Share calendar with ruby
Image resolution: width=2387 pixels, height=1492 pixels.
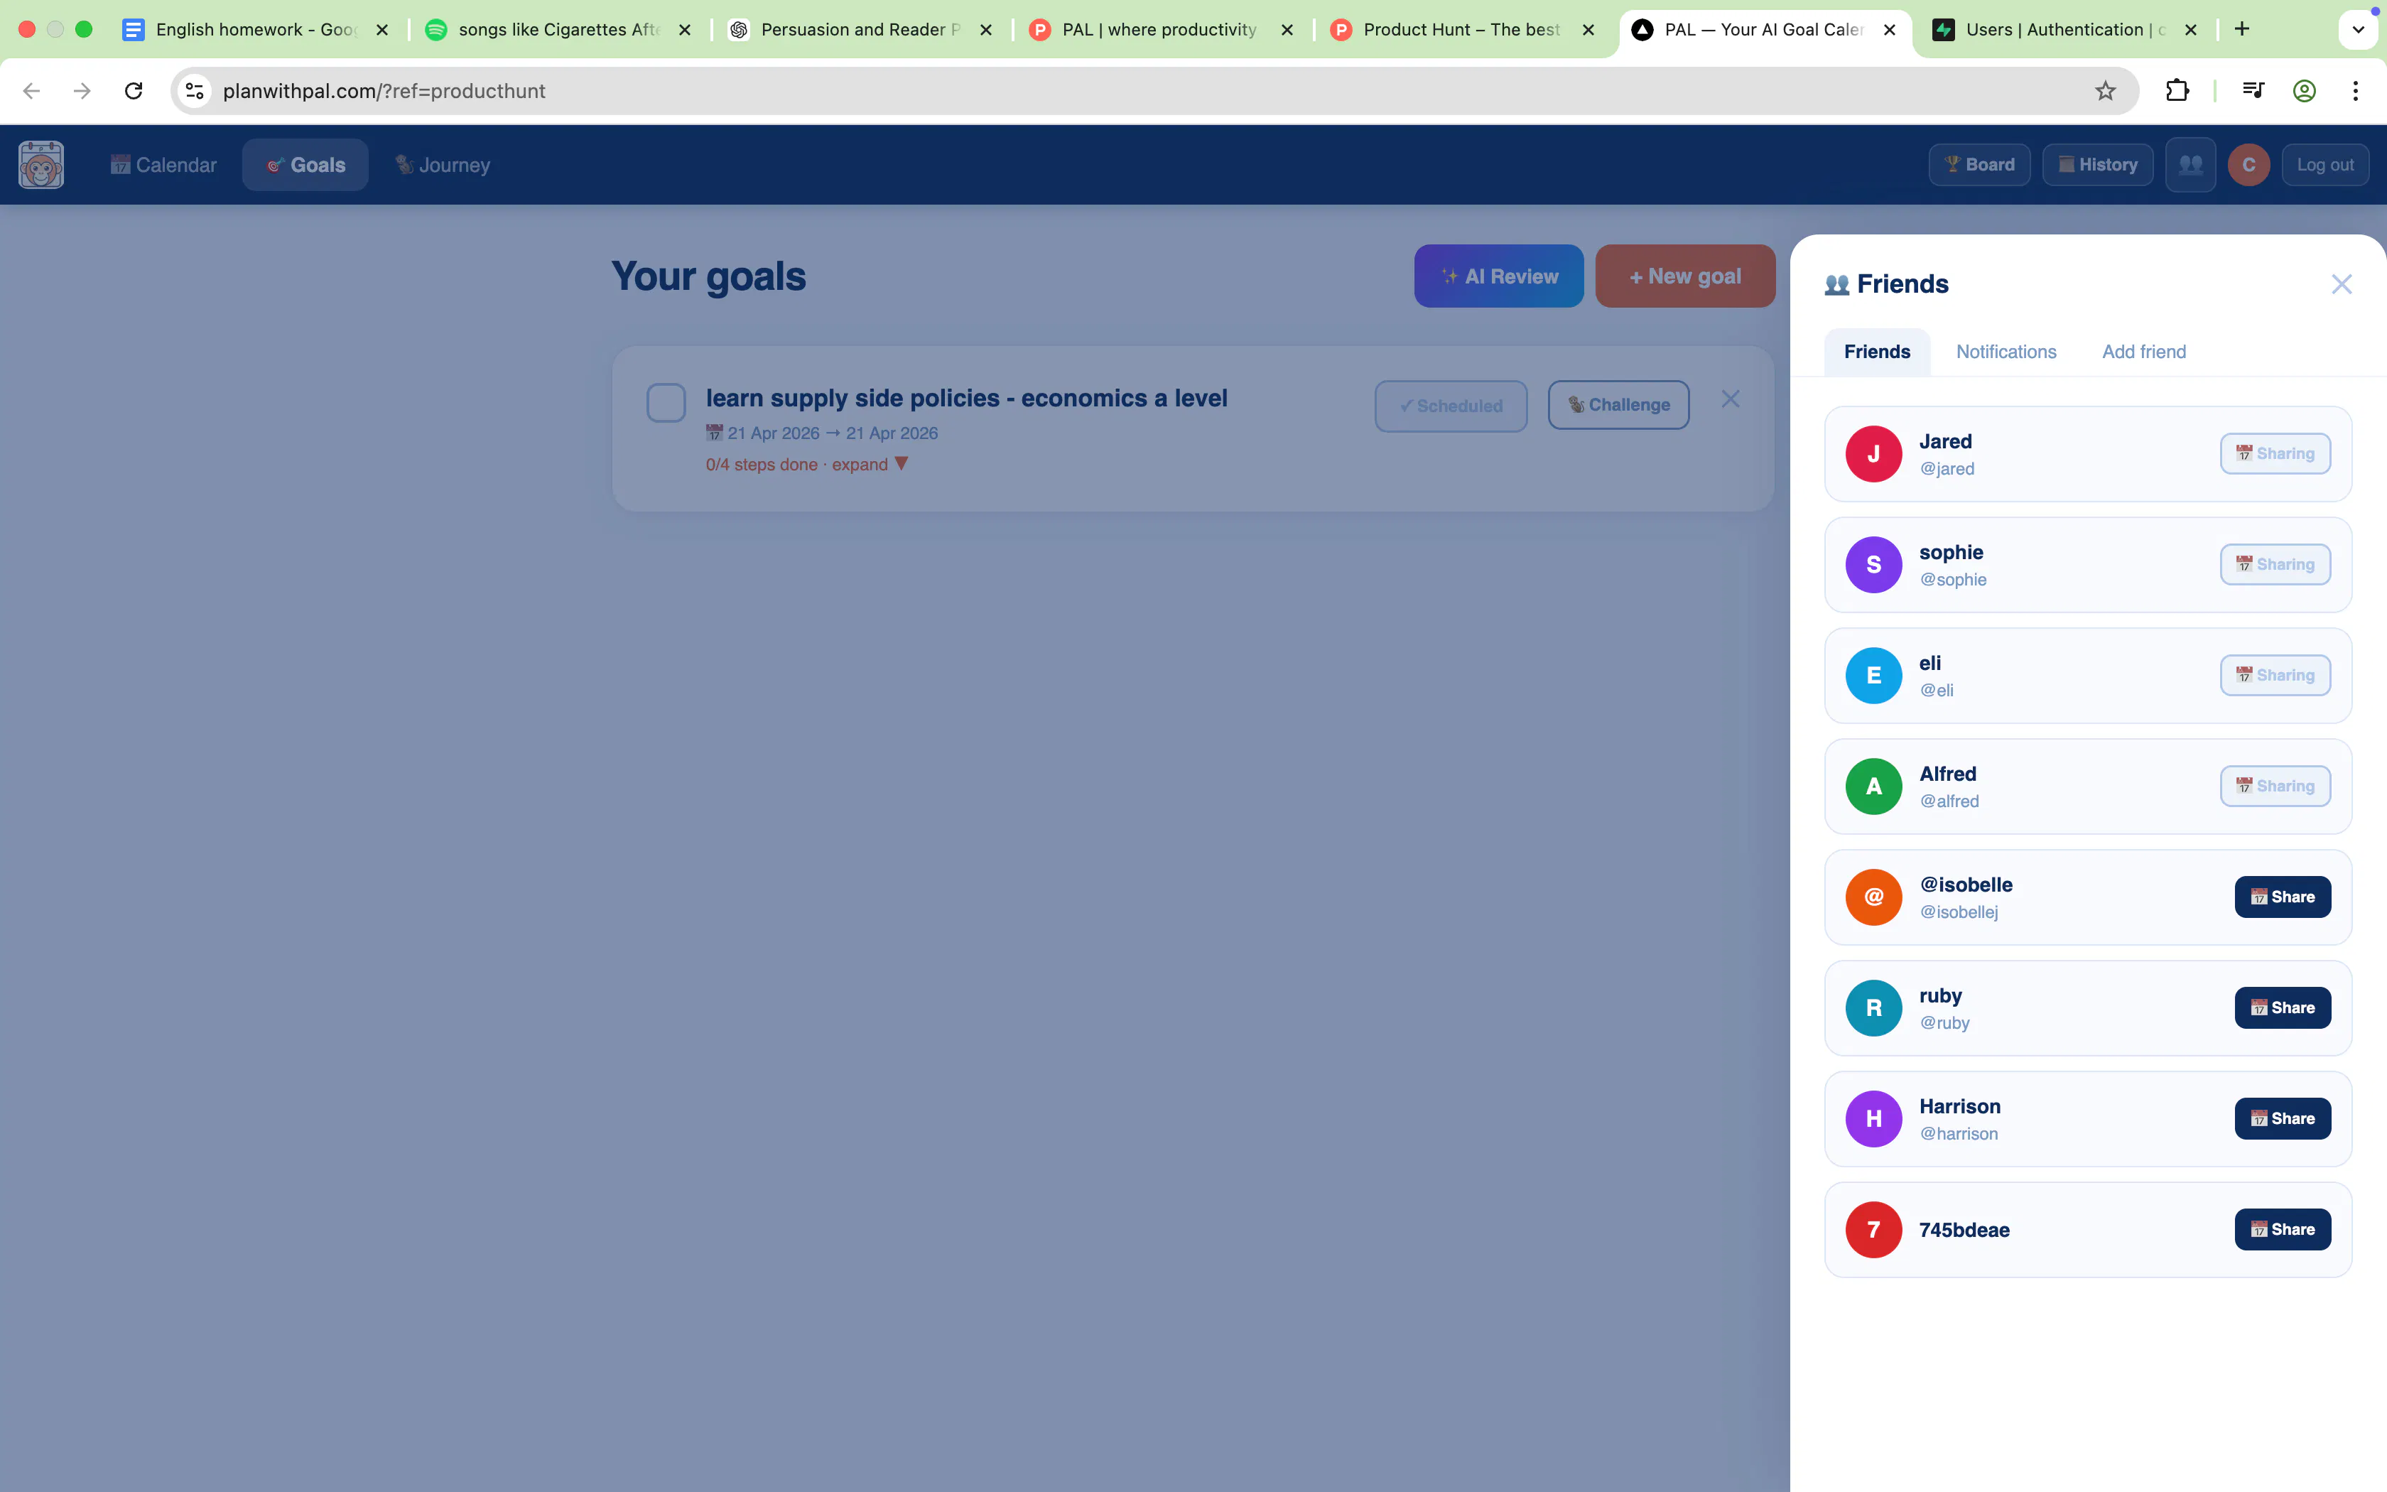coord(2283,1007)
